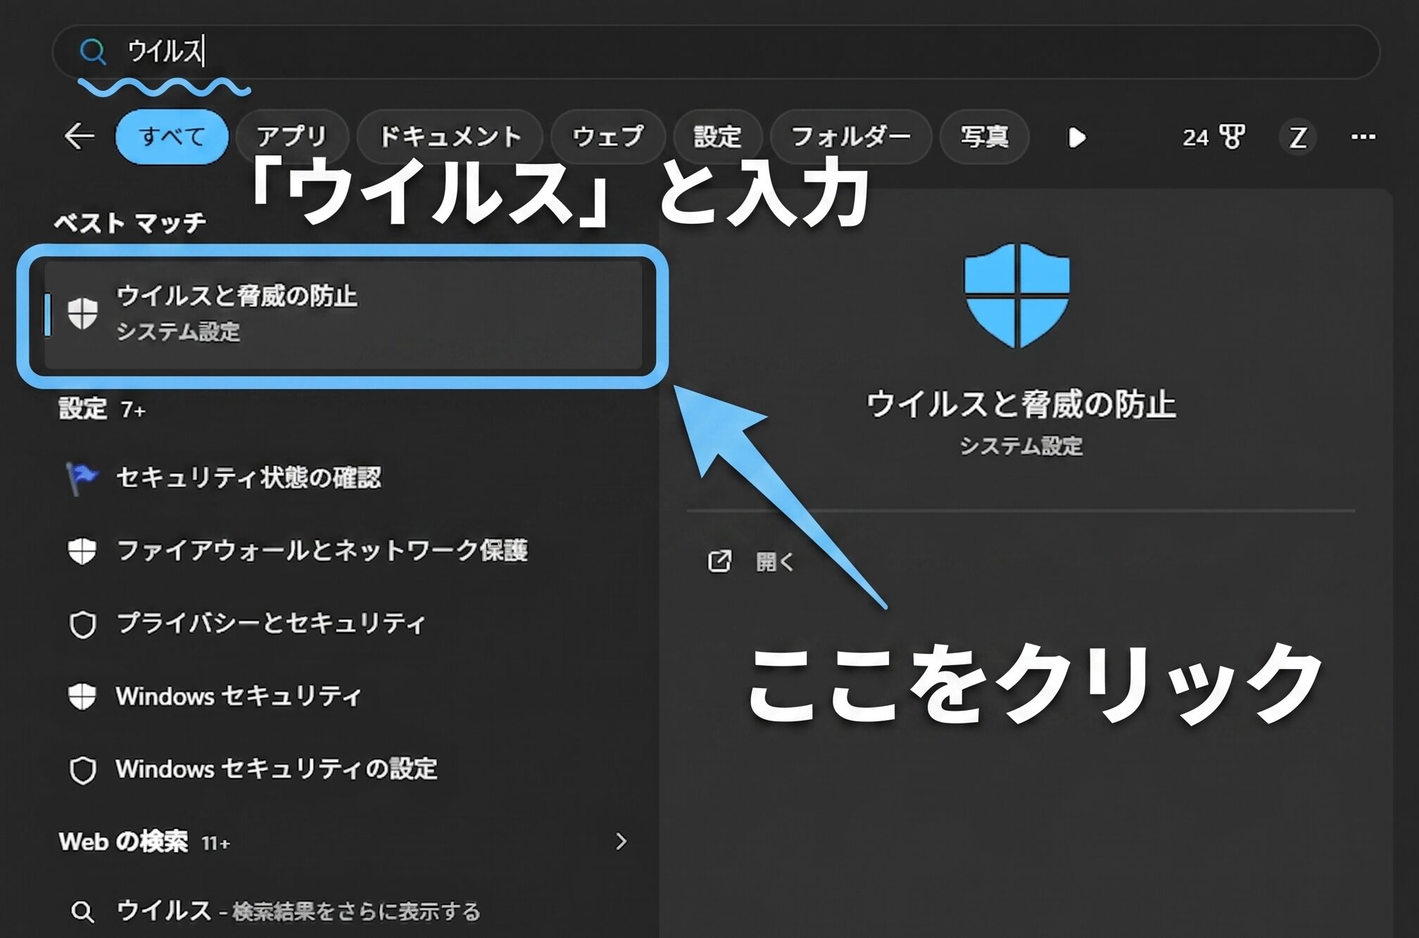
Task: Click the flag icon for セキュリティ状態の確認
Action: [82, 478]
